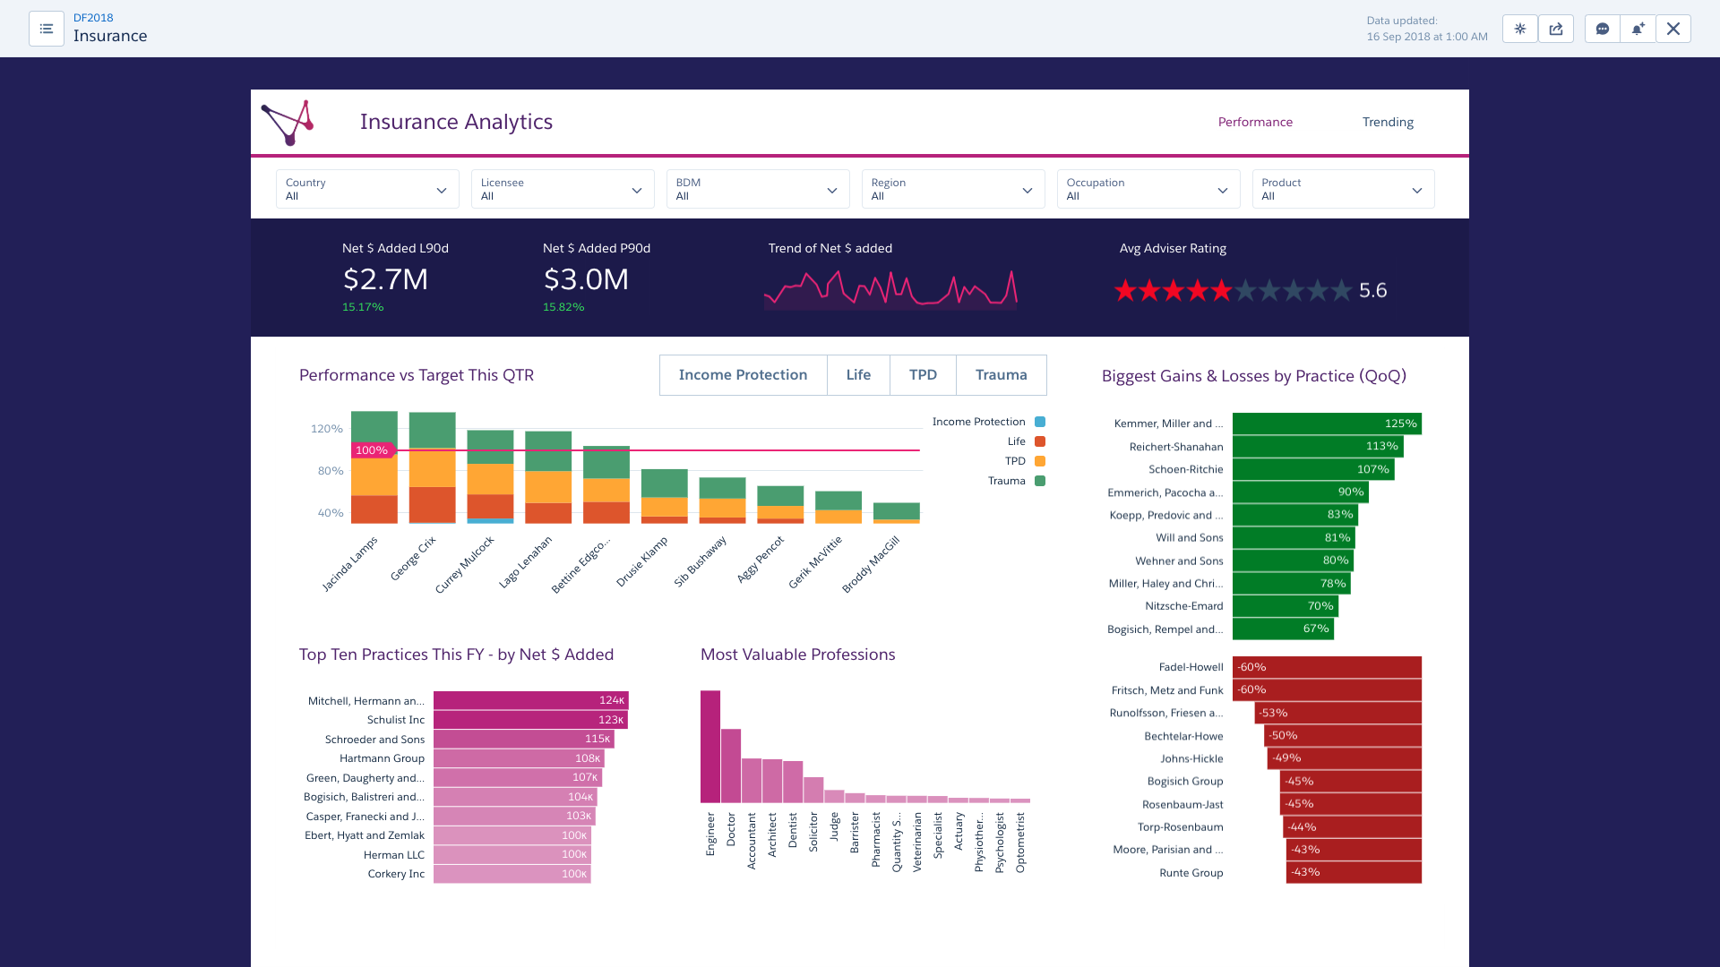Image resolution: width=1720 pixels, height=967 pixels.
Task: Expand the Country filter dropdown
Action: click(x=367, y=189)
